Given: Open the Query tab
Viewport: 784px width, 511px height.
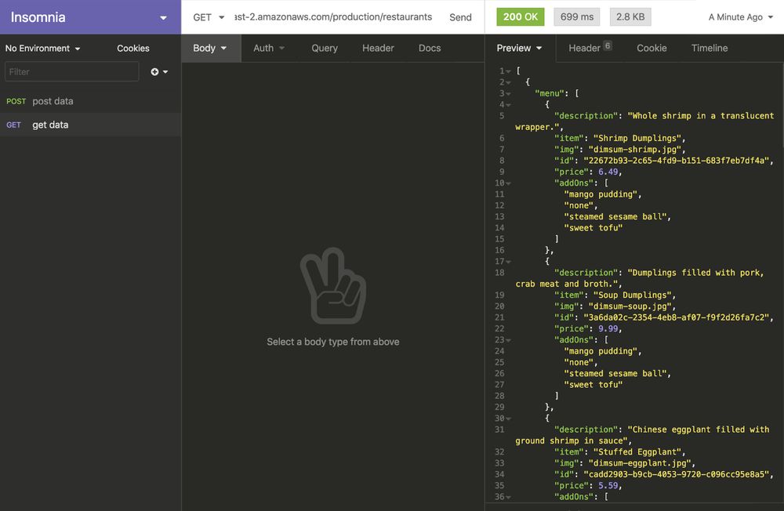Looking at the screenshot, I should [325, 48].
